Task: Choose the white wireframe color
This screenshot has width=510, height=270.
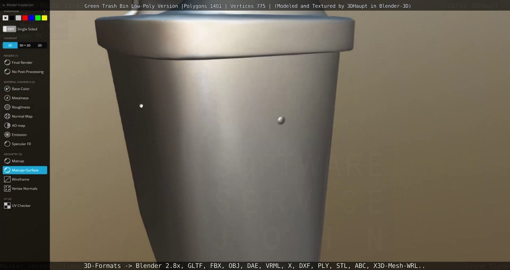Action: point(18,18)
